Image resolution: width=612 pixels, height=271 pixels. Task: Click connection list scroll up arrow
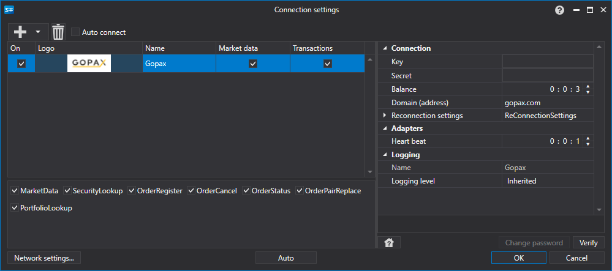click(370, 59)
